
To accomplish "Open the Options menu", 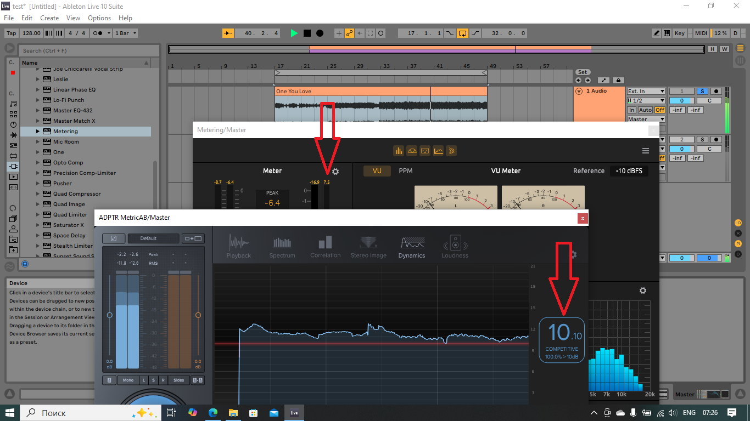I will pos(99,18).
